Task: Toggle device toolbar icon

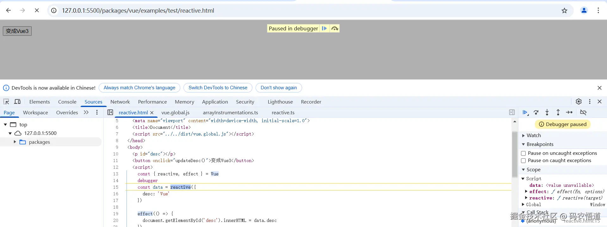Action: coord(17,102)
